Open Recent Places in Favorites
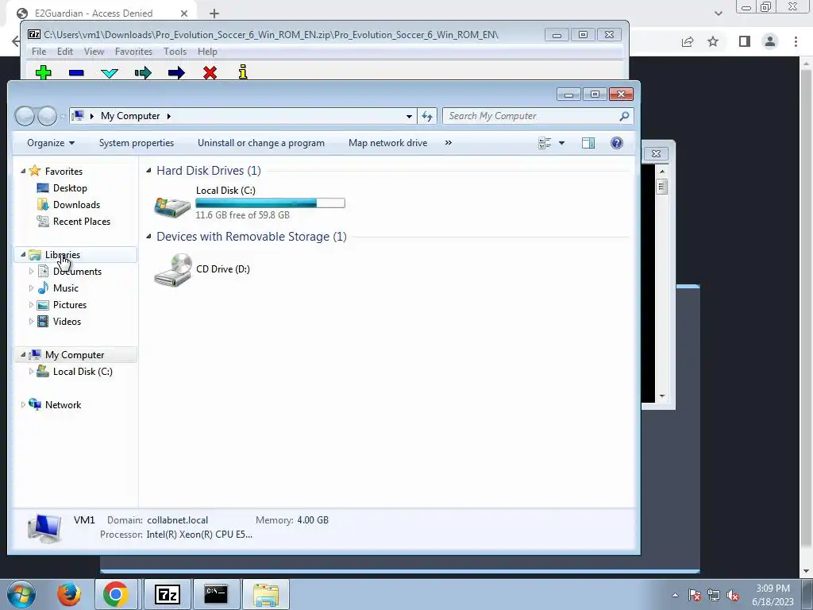 click(82, 222)
